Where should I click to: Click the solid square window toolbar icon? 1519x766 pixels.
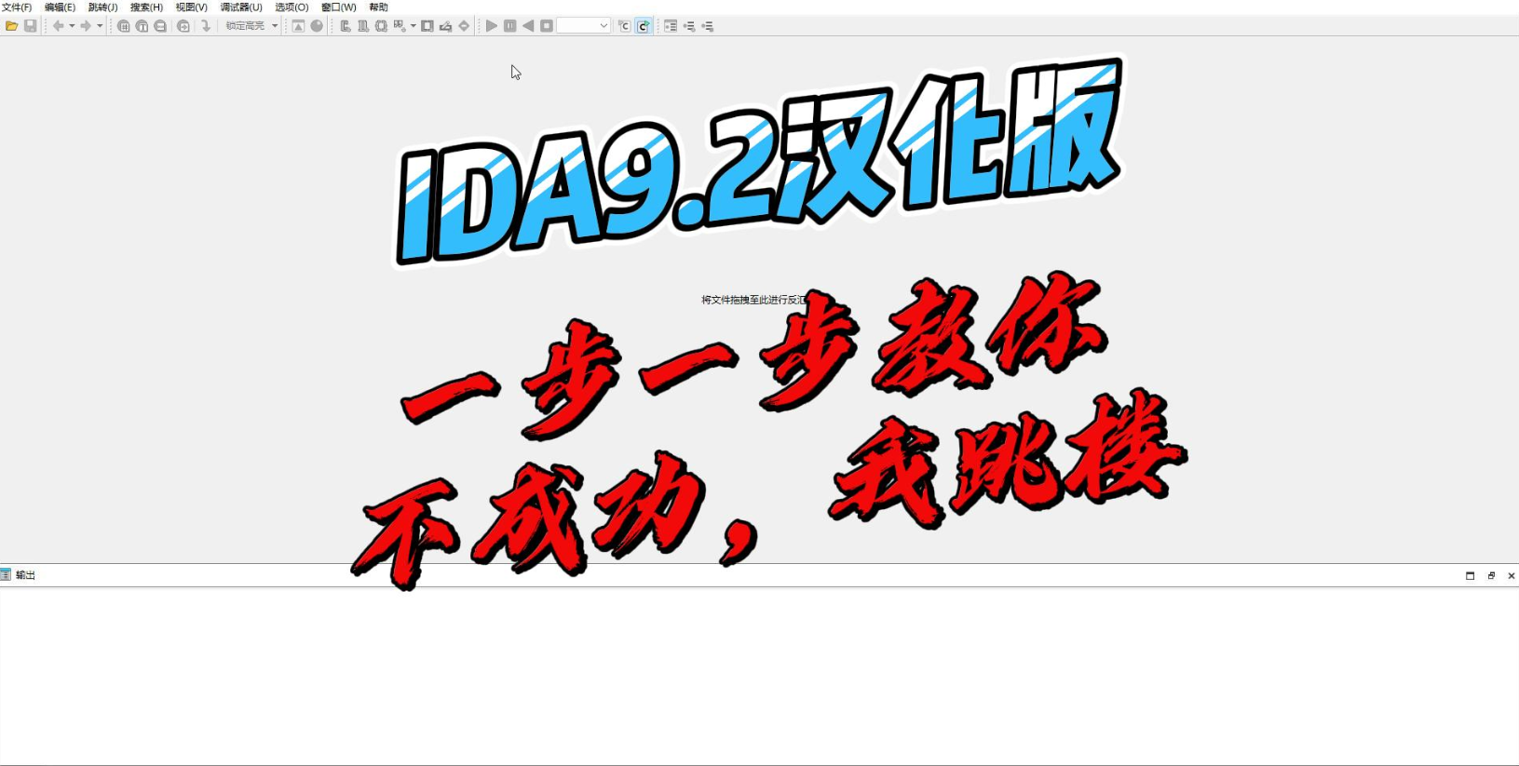pos(427,26)
